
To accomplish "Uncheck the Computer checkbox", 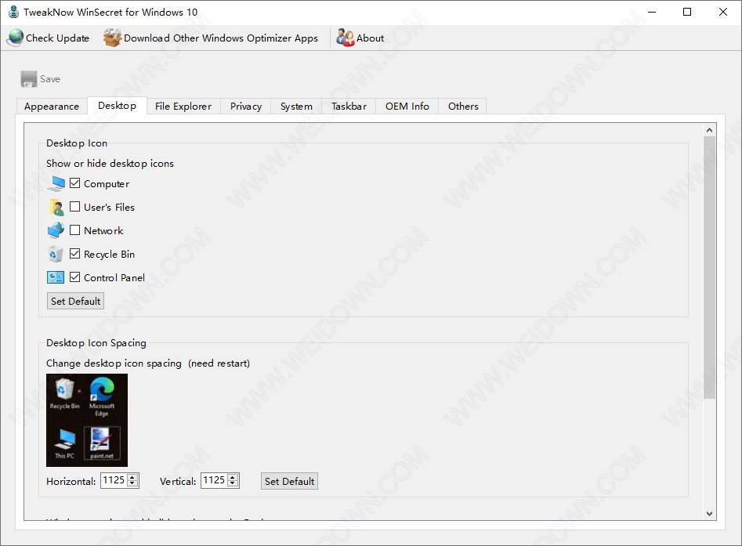I will pyautogui.click(x=74, y=183).
